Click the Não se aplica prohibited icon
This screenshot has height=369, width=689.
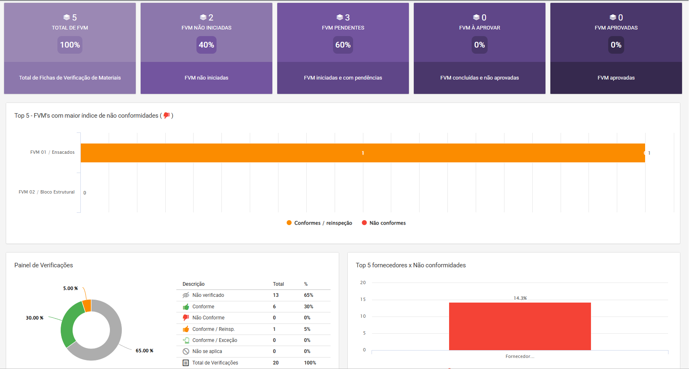coord(186,351)
